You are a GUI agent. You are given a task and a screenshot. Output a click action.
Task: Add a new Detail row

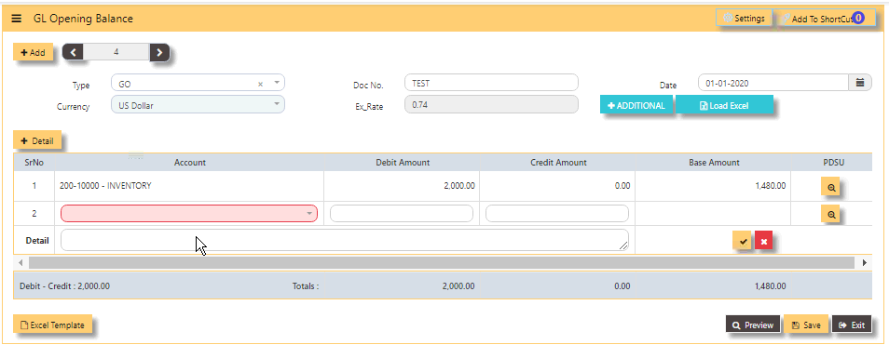pyautogui.click(x=37, y=140)
